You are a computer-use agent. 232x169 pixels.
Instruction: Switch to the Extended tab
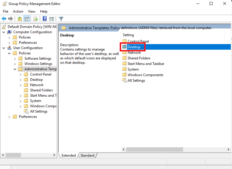point(69,155)
